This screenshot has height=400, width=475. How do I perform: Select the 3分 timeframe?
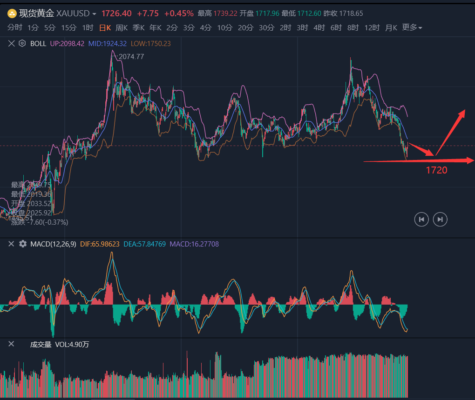[189, 28]
